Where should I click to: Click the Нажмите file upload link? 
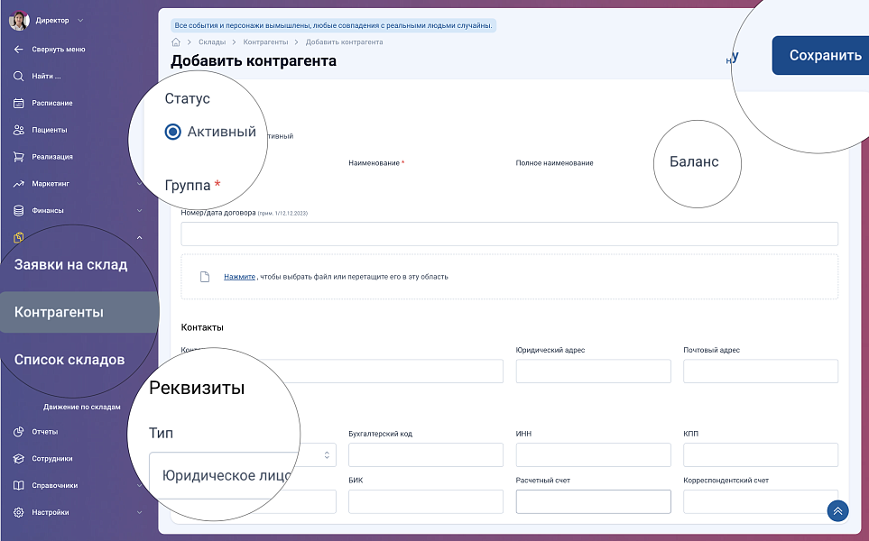coord(239,277)
